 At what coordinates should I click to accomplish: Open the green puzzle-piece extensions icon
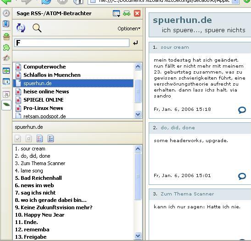tap(6, 47)
